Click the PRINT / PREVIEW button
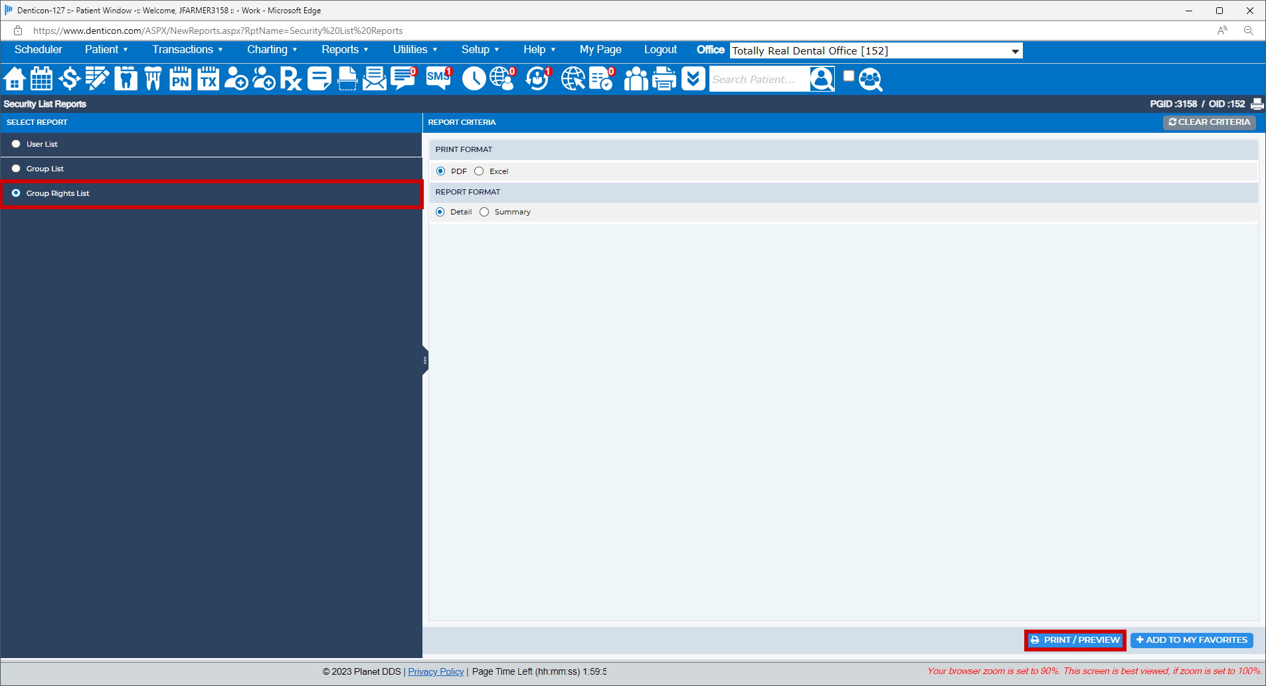 tap(1075, 640)
